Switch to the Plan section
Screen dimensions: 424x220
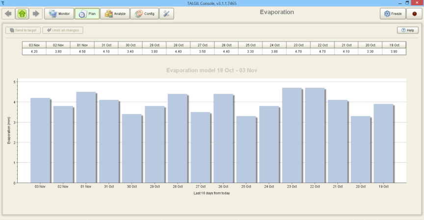(87, 14)
